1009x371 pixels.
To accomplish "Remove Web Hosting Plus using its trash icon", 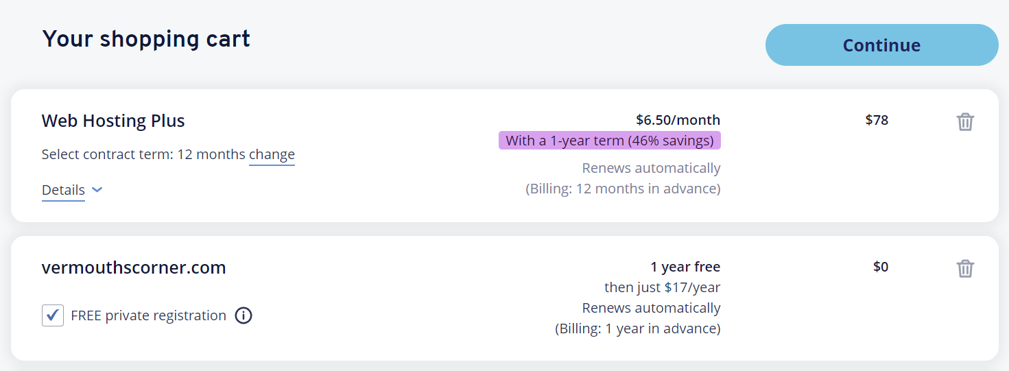I will [965, 122].
